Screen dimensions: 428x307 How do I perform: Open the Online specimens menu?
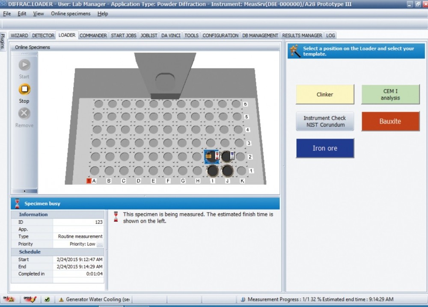coord(71,14)
